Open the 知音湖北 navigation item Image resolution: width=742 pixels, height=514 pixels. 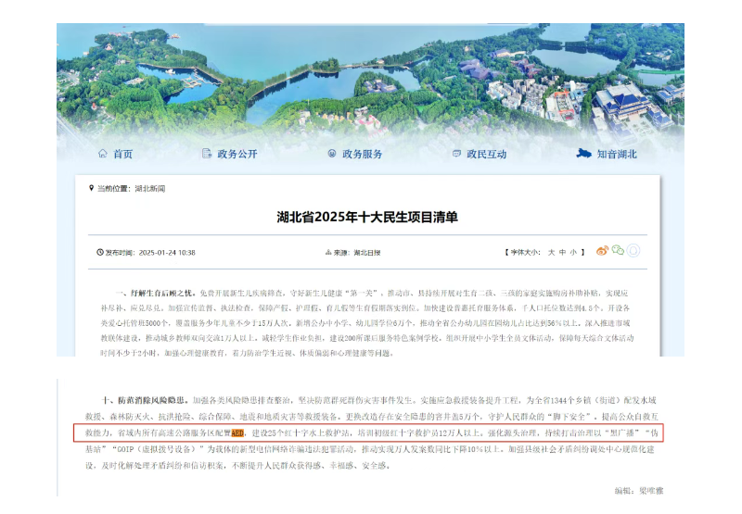click(x=617, y=155)
